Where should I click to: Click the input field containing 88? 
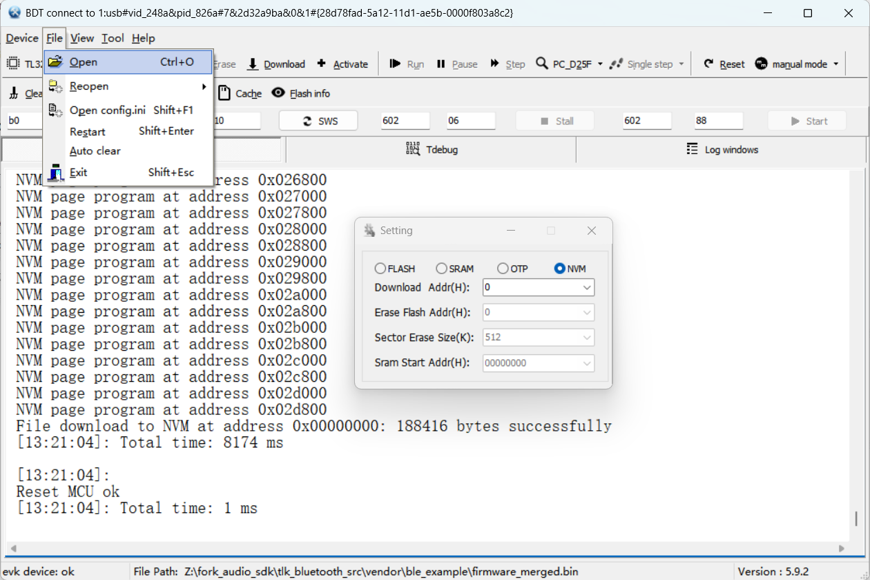click(x=719, y=121)
